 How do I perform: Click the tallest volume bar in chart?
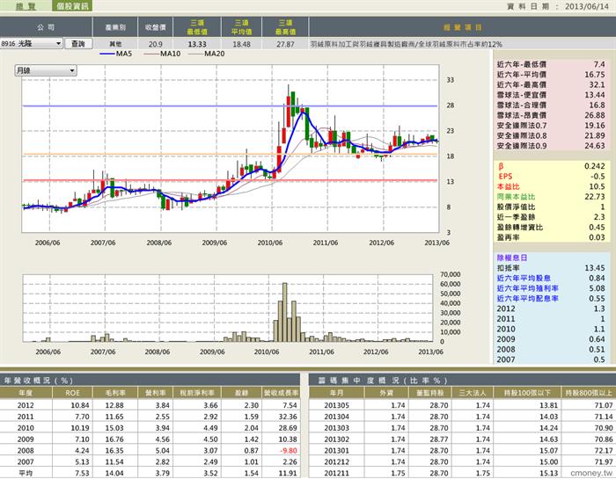point(285,312)
